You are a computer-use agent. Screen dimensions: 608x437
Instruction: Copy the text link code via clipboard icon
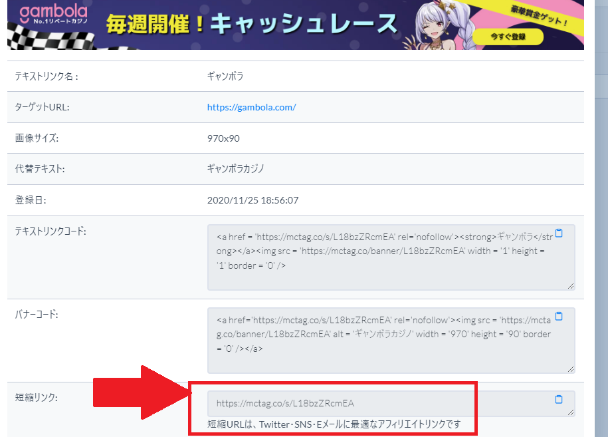pos(559,233)
